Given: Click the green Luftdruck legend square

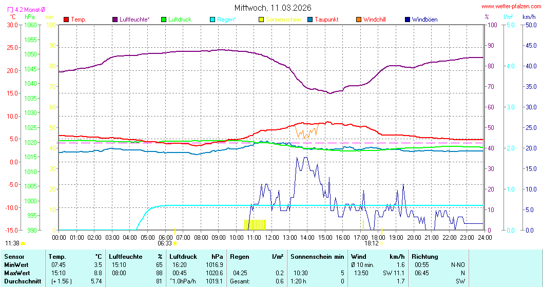Looking at the screenshot, I should click(x=164, y=20).
